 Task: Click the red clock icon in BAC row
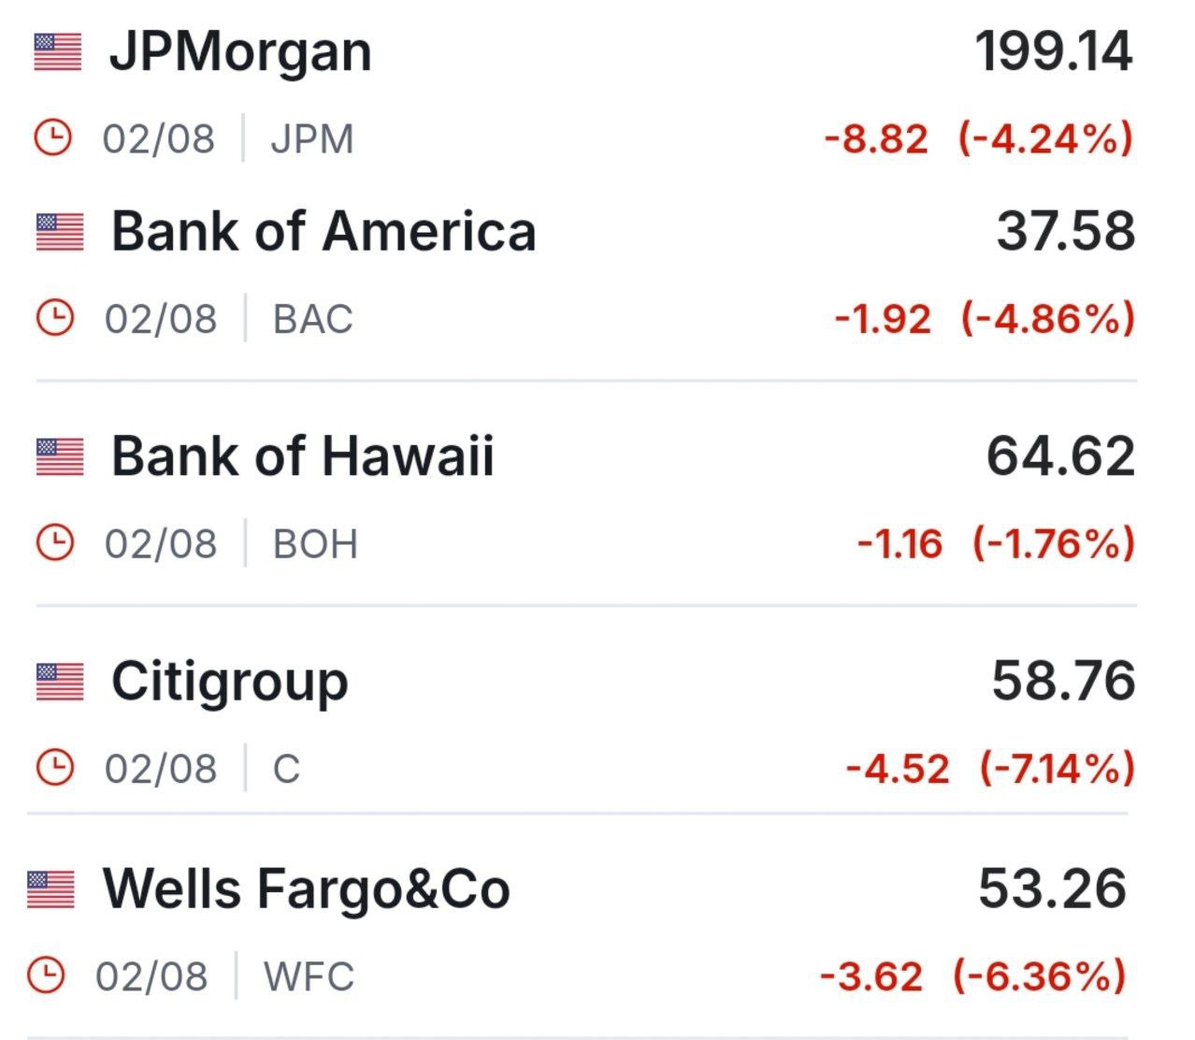point(54,318)
